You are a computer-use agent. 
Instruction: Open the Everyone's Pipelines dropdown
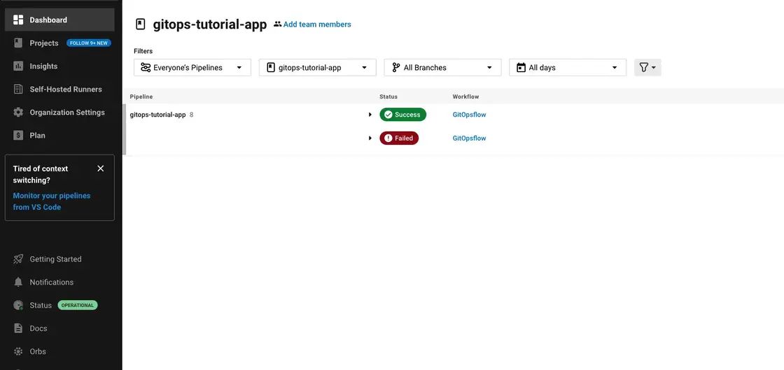[192, 67]
